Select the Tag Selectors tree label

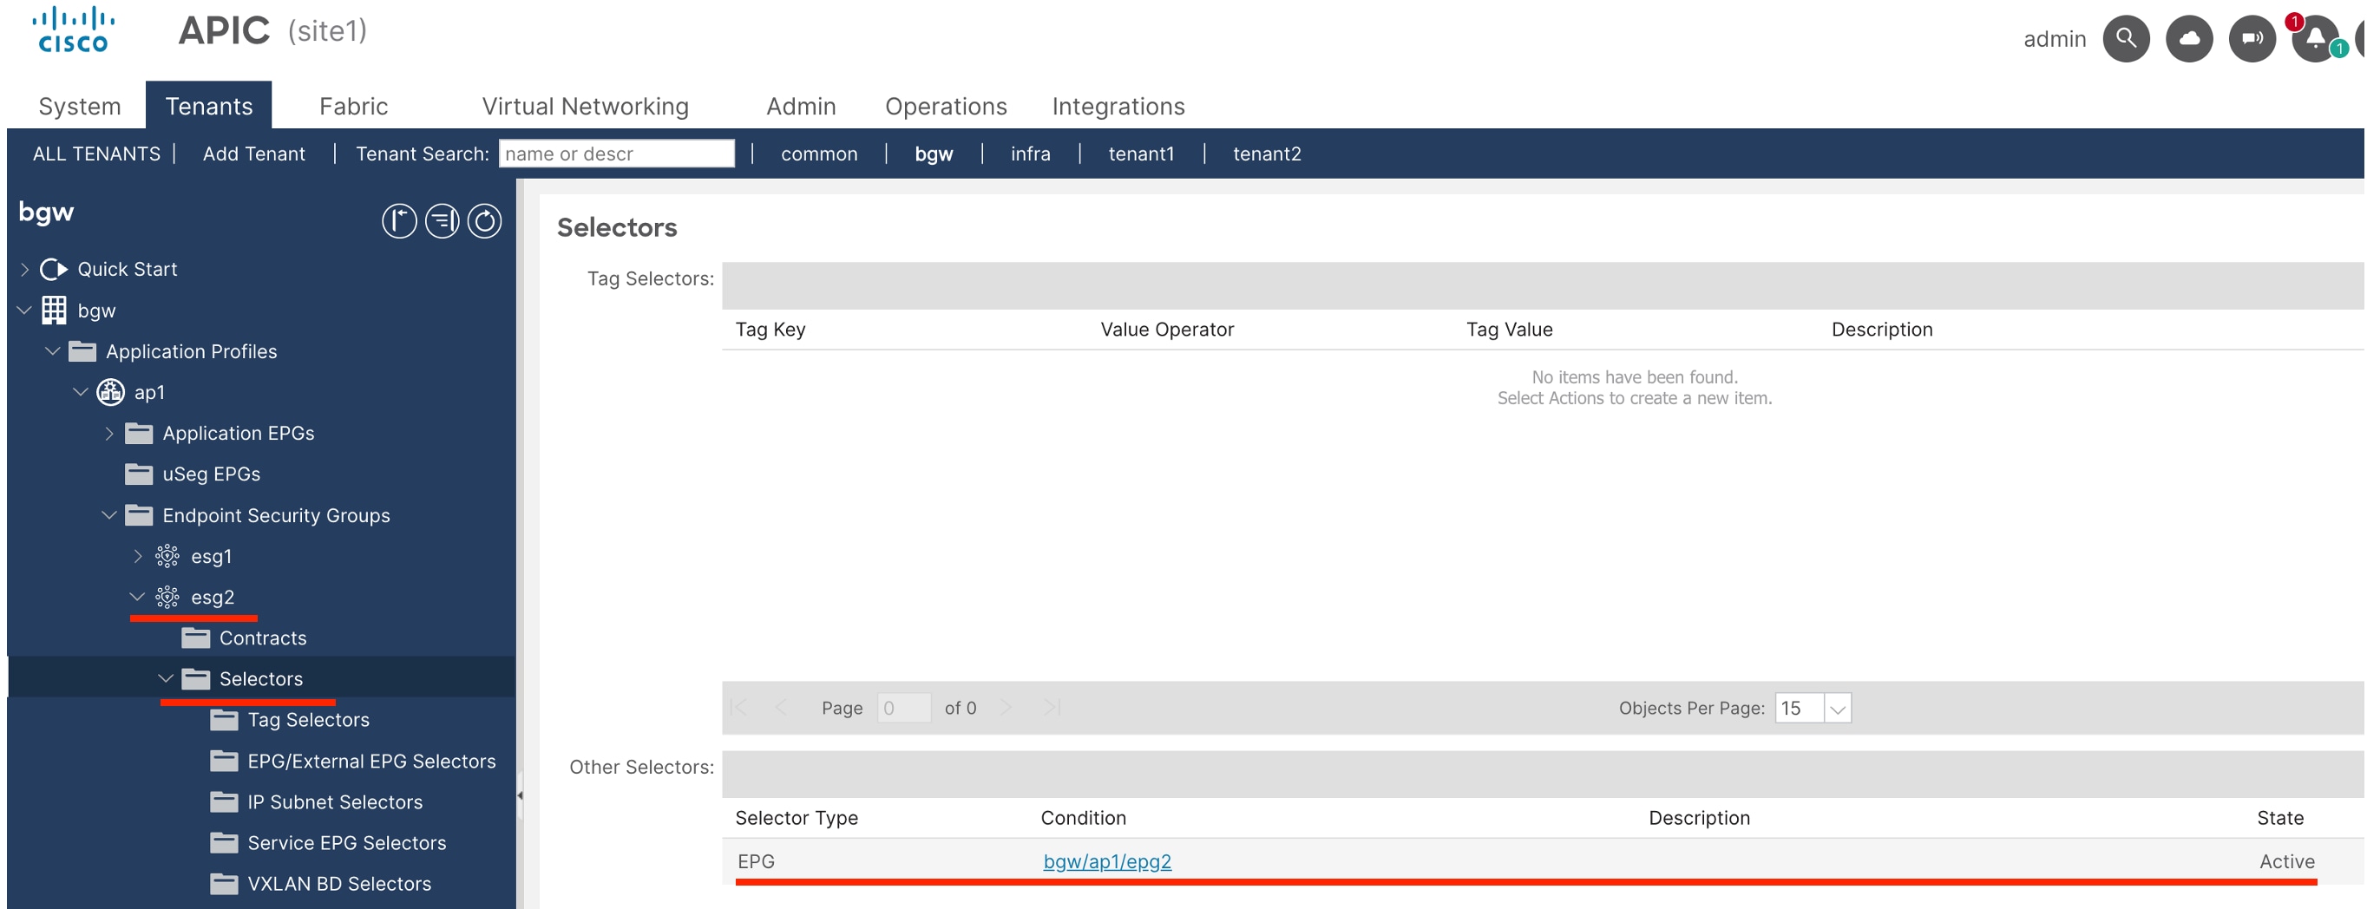pyautogui.click(x=309, y=720)
